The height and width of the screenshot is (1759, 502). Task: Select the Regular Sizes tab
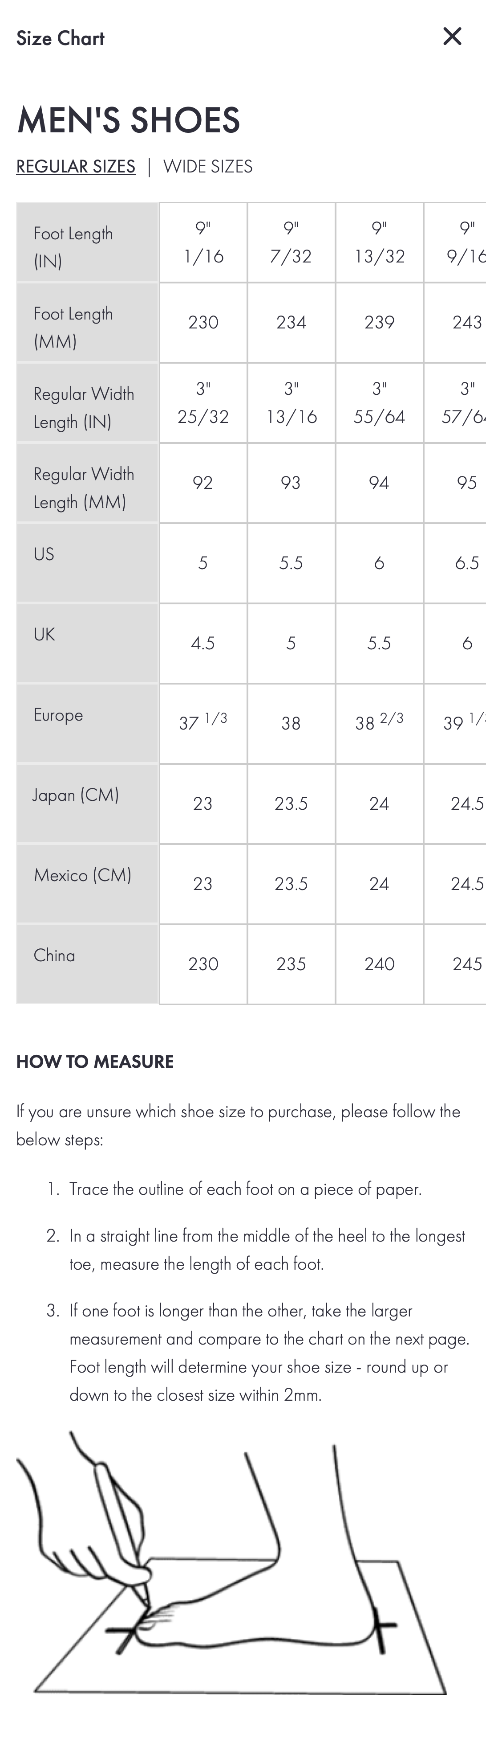76,167
